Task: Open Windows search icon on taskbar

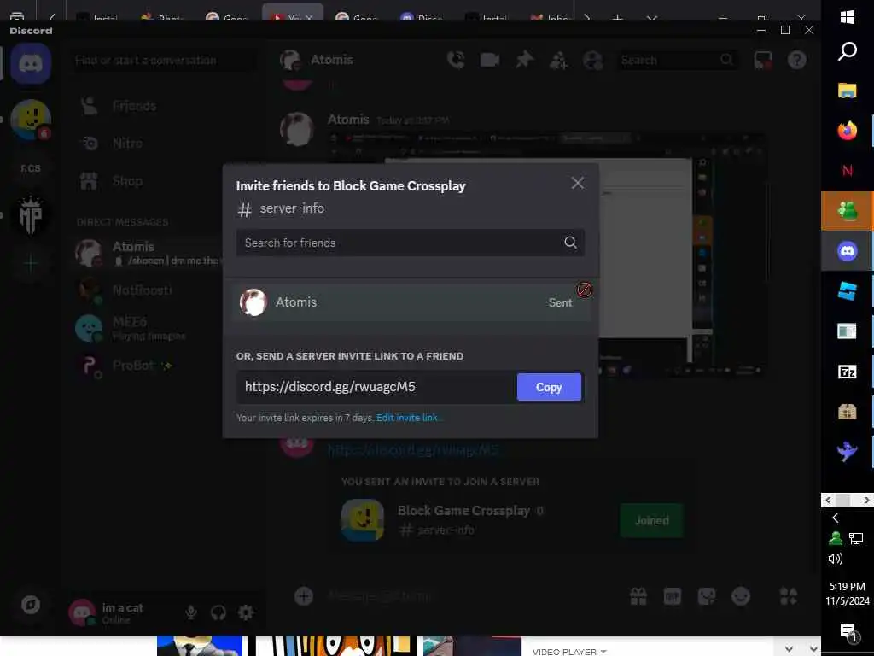Action: click(x=848, y=51)
